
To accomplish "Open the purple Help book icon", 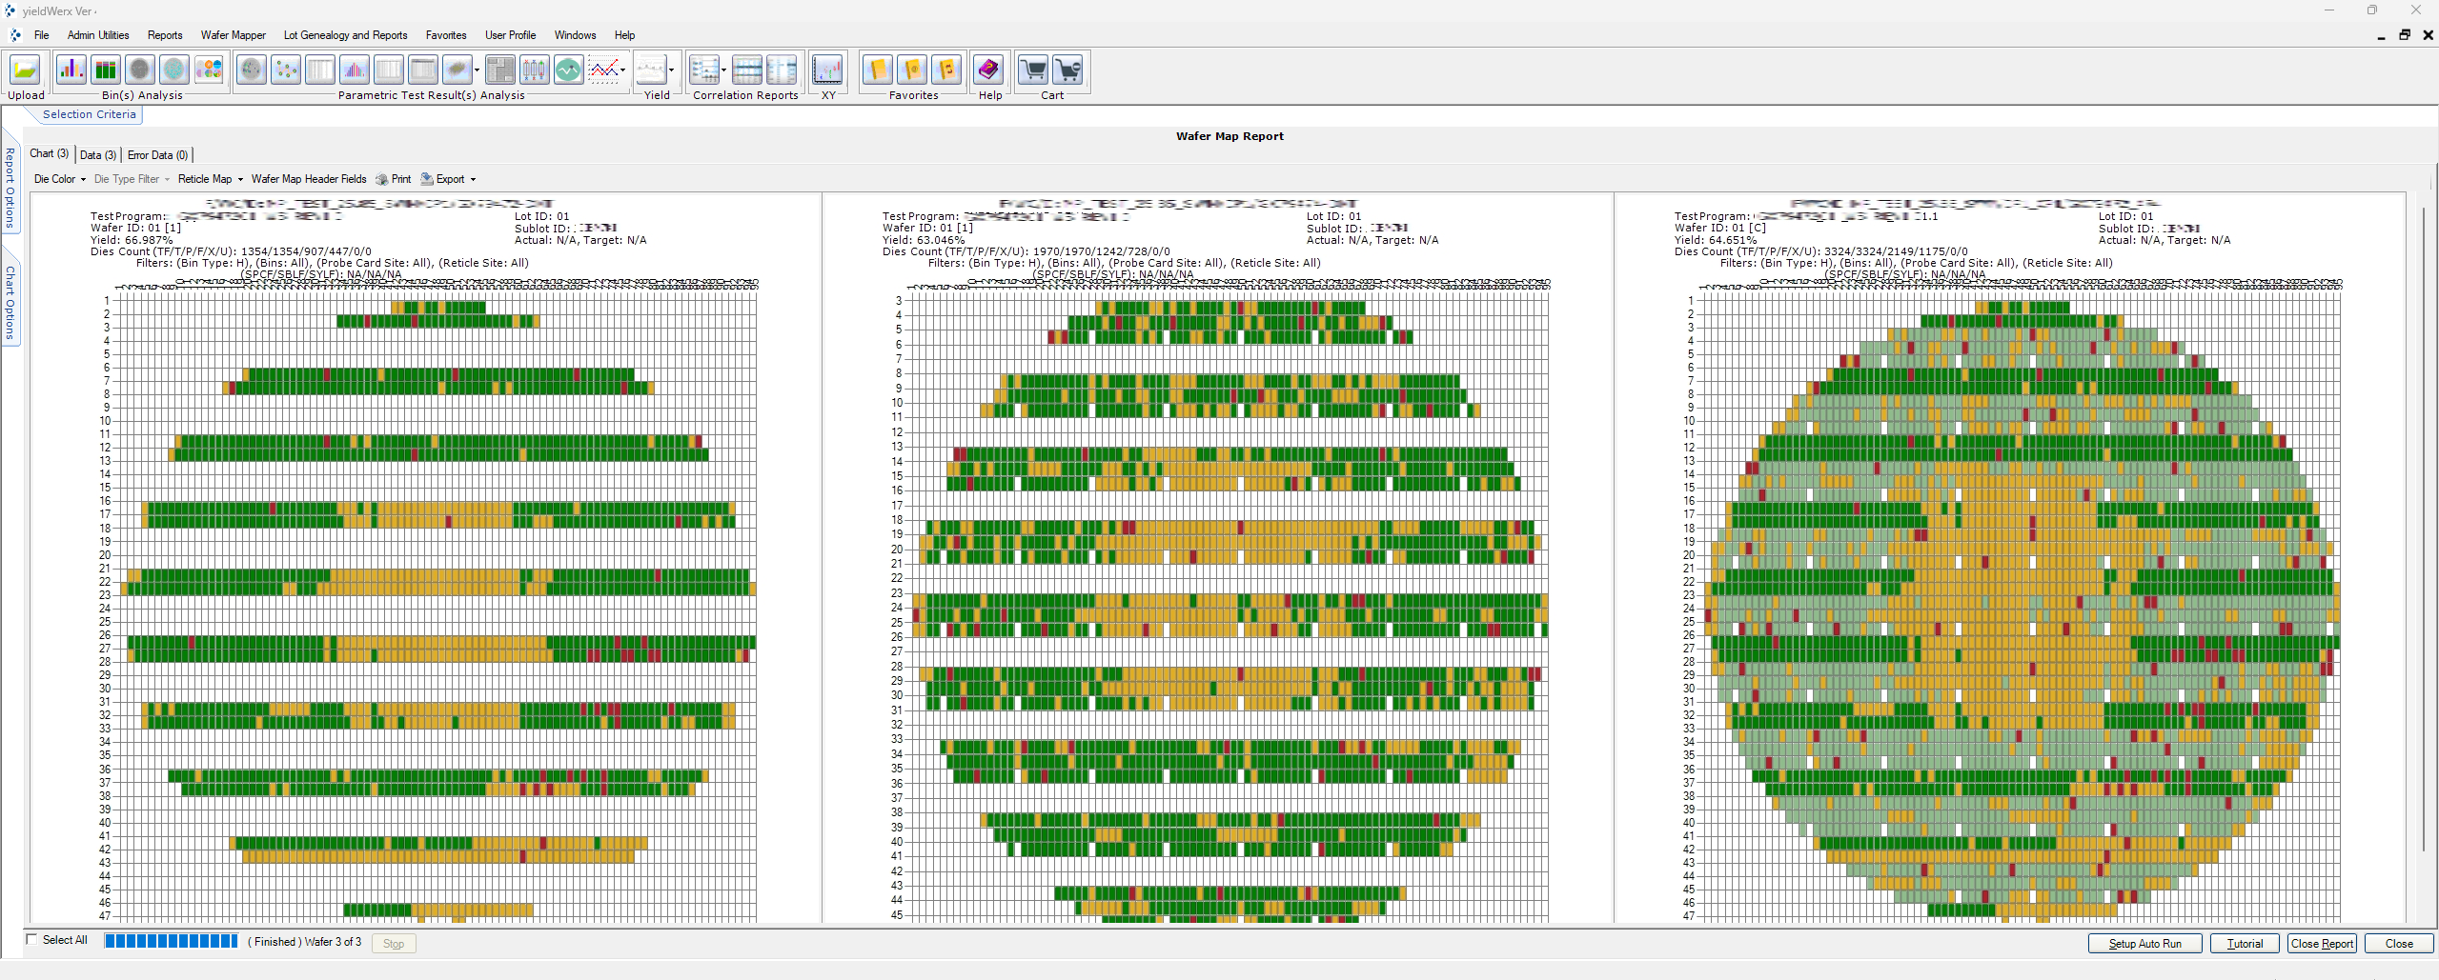I will tap(989, 70).
